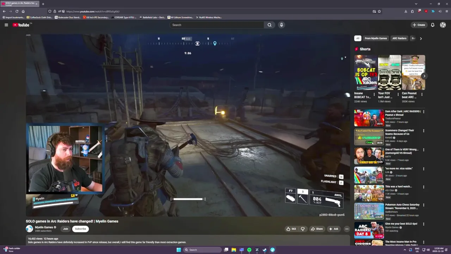Open Steam from the taskbar
This screenshot has height=254, width=451.
[265, 250]
